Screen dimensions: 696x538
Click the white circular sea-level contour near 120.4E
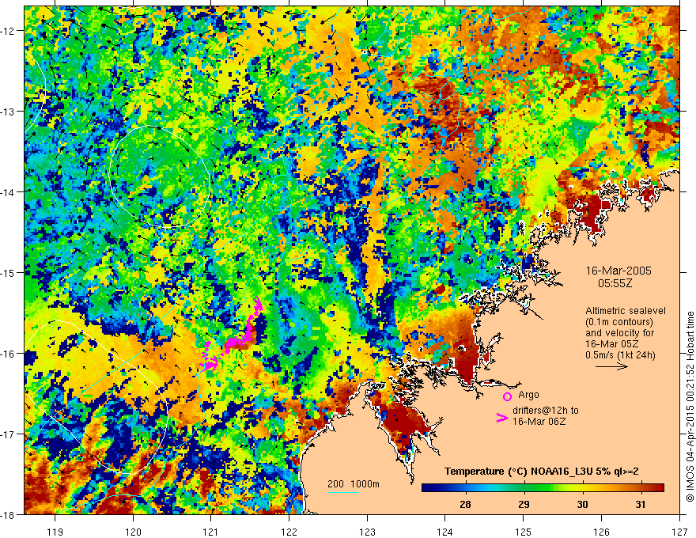(x=160, y=176)
